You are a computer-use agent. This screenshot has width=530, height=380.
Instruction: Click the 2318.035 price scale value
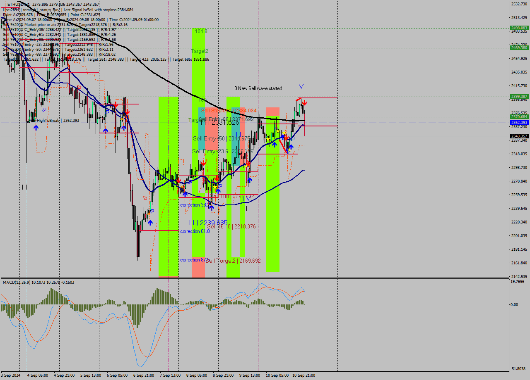tap(519, 154)
